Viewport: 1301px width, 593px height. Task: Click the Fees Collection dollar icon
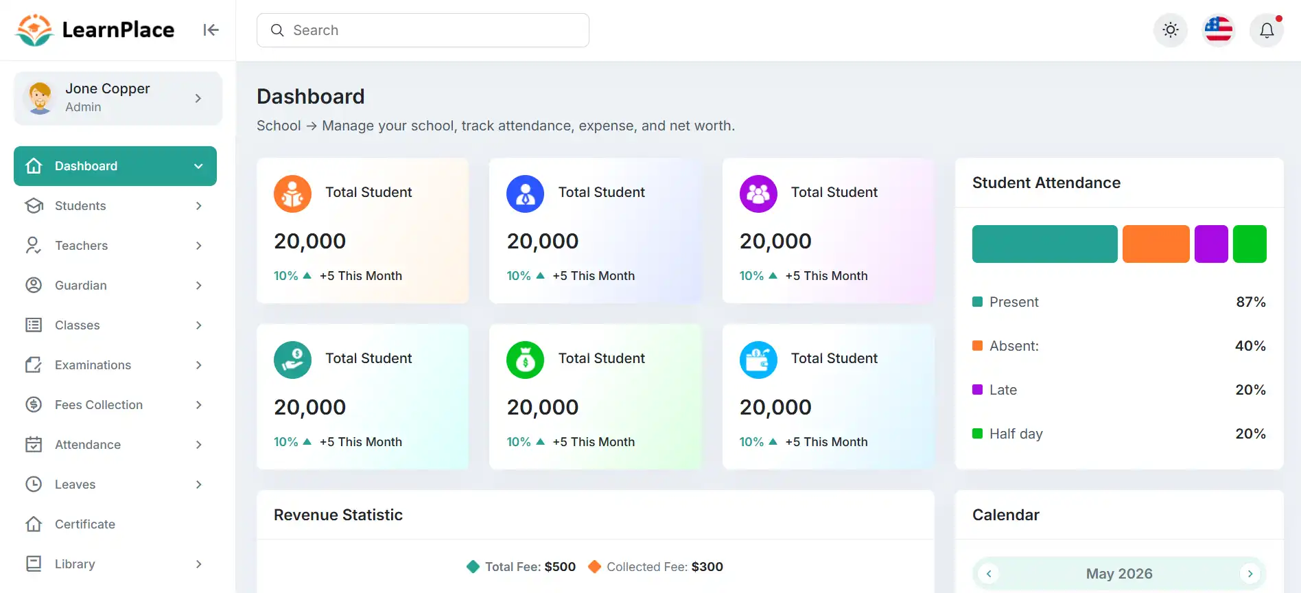pyautogui.click(x=34, y=405)
